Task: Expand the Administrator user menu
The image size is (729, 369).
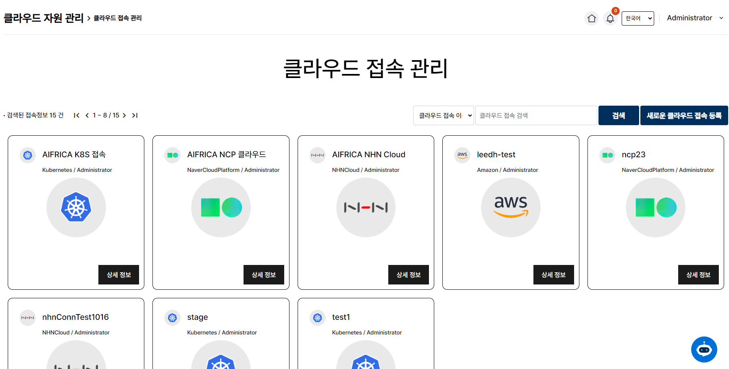Action: coord(695,18)
